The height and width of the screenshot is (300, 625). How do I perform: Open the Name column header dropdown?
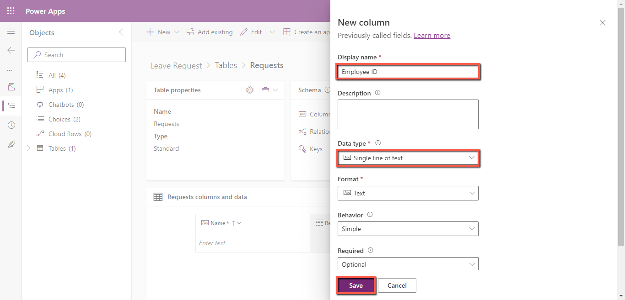click(x=239, y=223)
